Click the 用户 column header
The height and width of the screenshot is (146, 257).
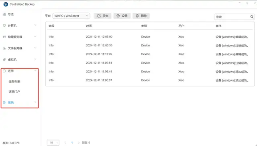click(x=181, y=26)
